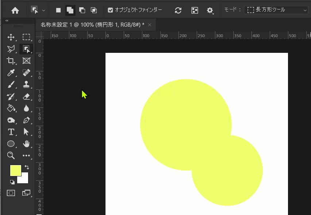
Task: Expand the Object Selection tool options arrow
Action: [x=43, y=10]
